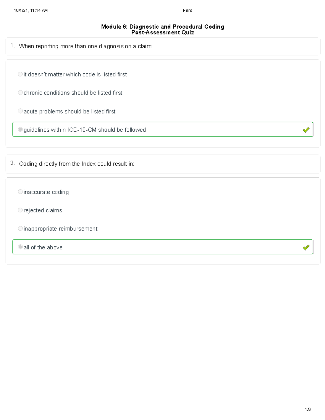Select "chronic conditions should be listed first"

click(20, 92)
